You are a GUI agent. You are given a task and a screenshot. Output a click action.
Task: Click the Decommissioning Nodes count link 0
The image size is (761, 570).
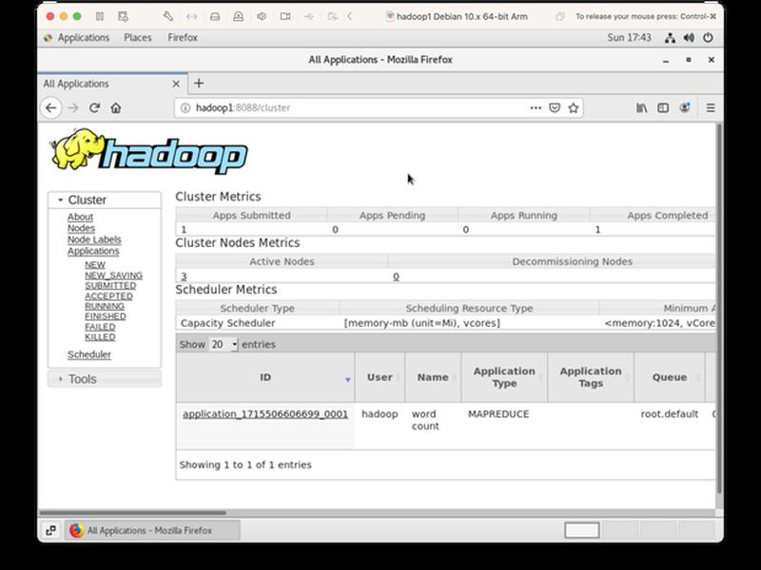tap(396, 276)
